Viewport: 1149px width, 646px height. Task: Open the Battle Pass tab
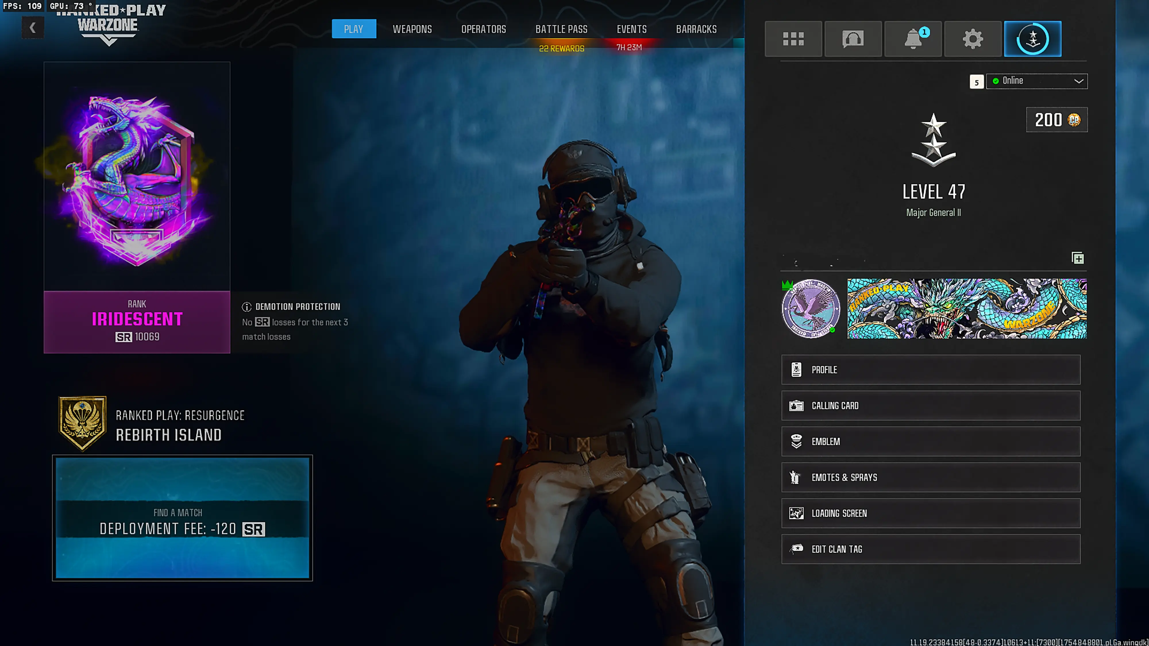561,29
